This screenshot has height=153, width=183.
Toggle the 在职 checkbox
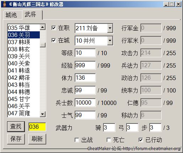[54, 28]
